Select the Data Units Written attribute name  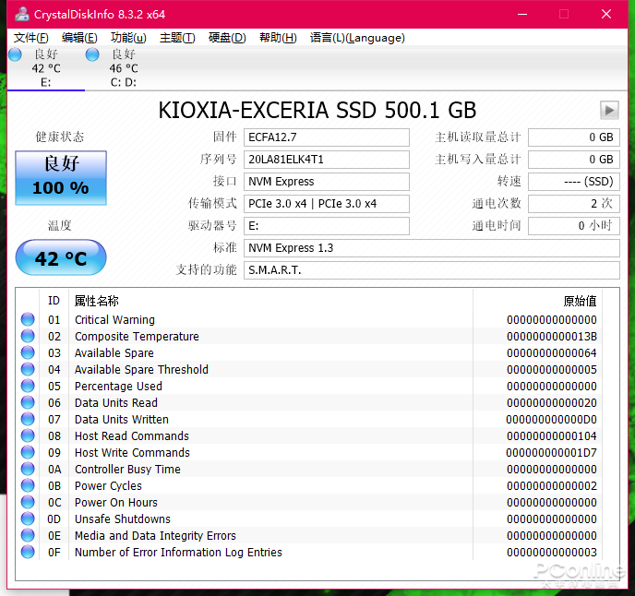pos(122,420)
